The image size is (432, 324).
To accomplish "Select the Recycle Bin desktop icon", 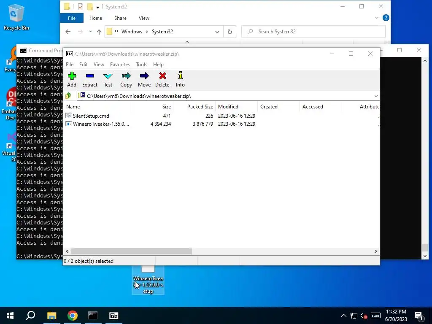I will (x=16, y=17).
